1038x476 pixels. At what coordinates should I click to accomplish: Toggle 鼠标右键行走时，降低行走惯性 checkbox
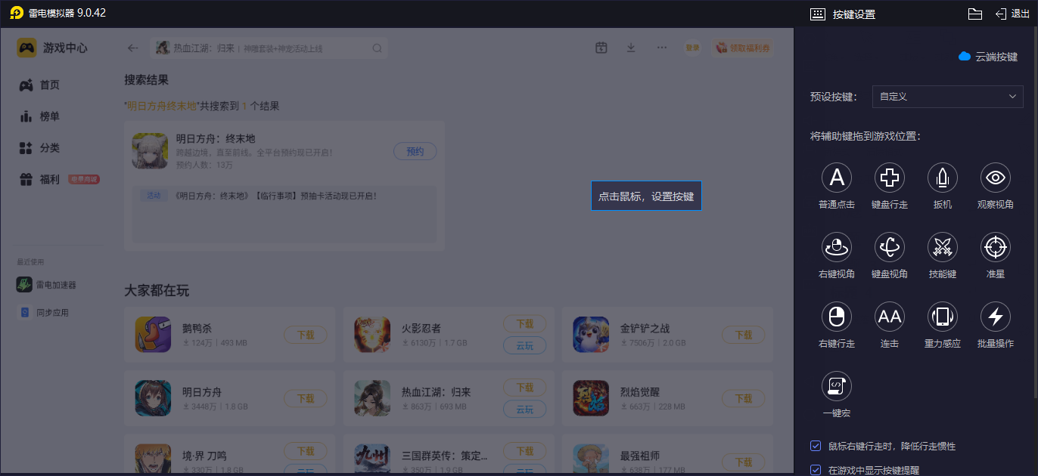tap(816, 446)
